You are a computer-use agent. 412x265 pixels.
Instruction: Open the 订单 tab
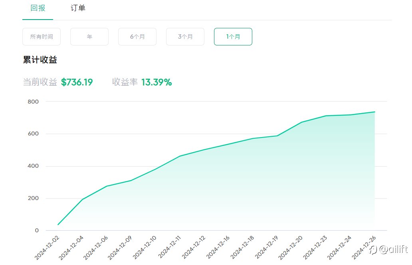(78, 8)
